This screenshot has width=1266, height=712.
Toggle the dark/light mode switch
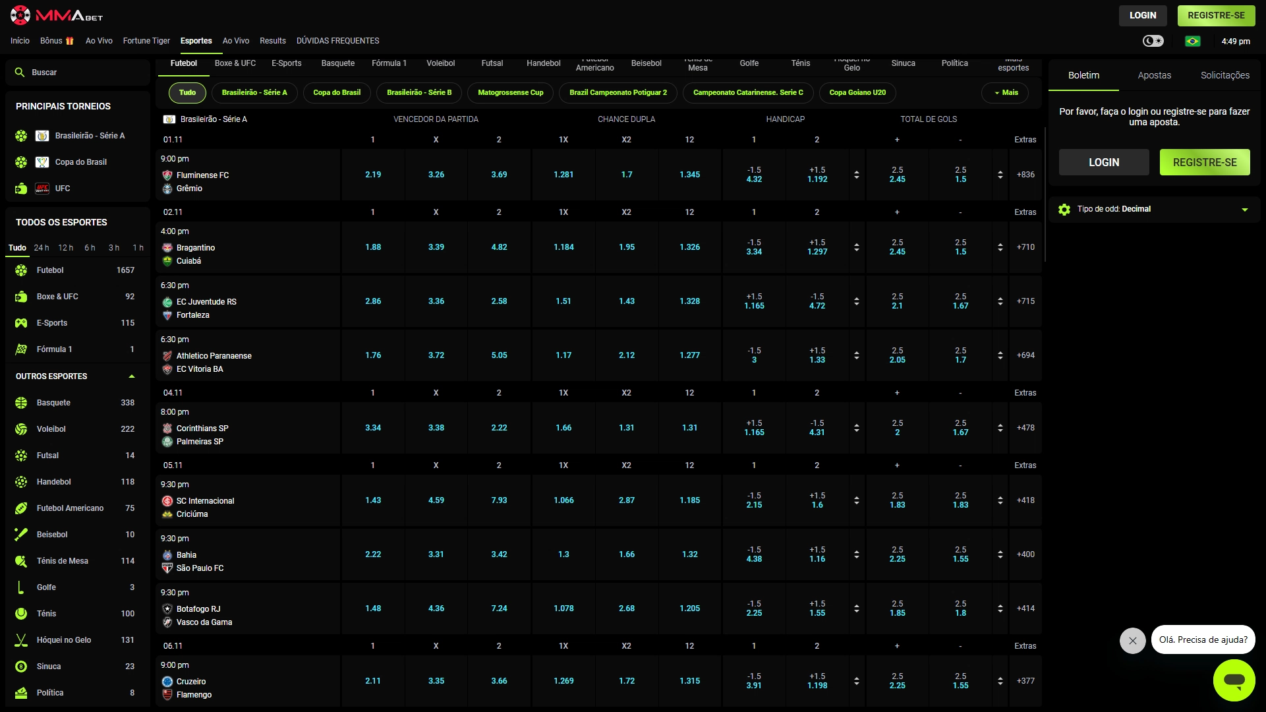tap(1153, 41)
